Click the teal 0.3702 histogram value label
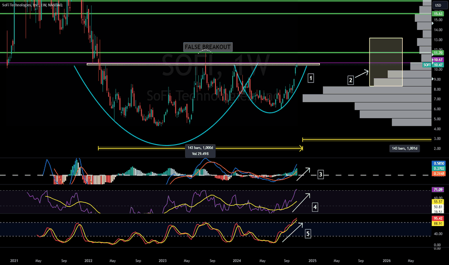The image size is (449, 265). [x=438, y=169]
